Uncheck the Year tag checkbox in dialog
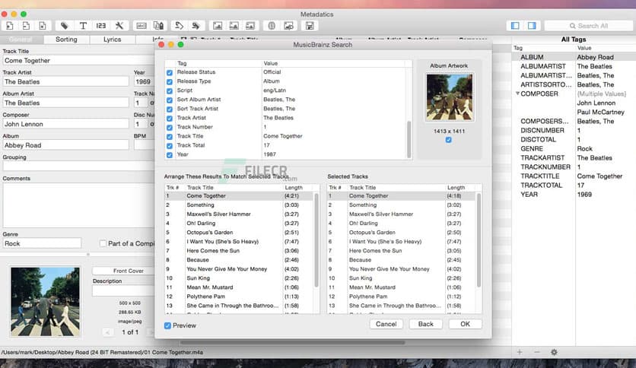 pos(170,155)
